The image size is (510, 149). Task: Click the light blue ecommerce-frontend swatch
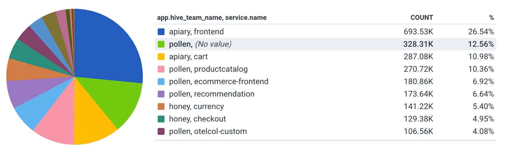[x=161, y=81]
